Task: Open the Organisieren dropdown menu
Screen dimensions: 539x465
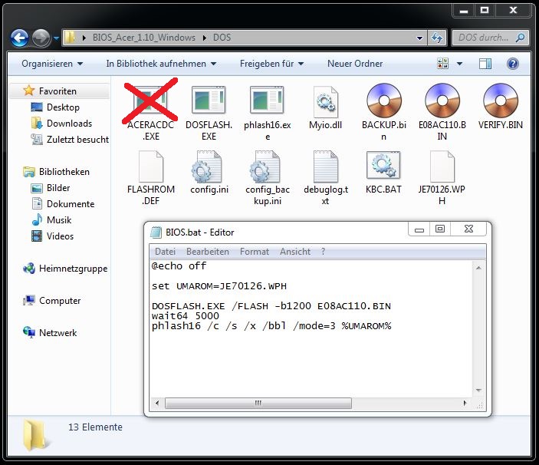Action: click(x=52, y=64)
